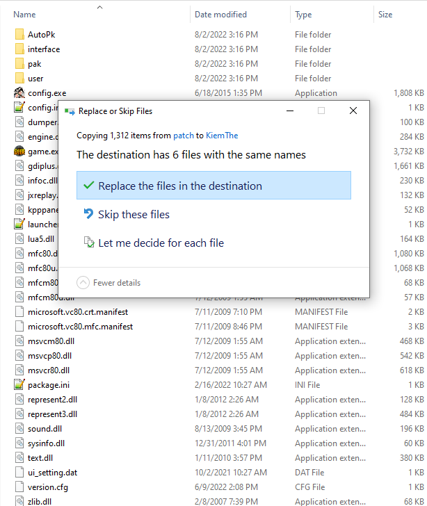This screenshot has height=506, width=427.
Task: Click the green checkmark replace icon
Action: pyautogui.click(x=88, y=186)
